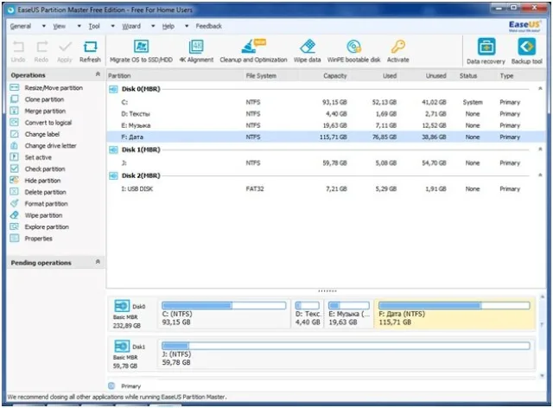Sort by the Partition column header
The height and width of the screenshot is (408, 553).
(x=175, y=76)
